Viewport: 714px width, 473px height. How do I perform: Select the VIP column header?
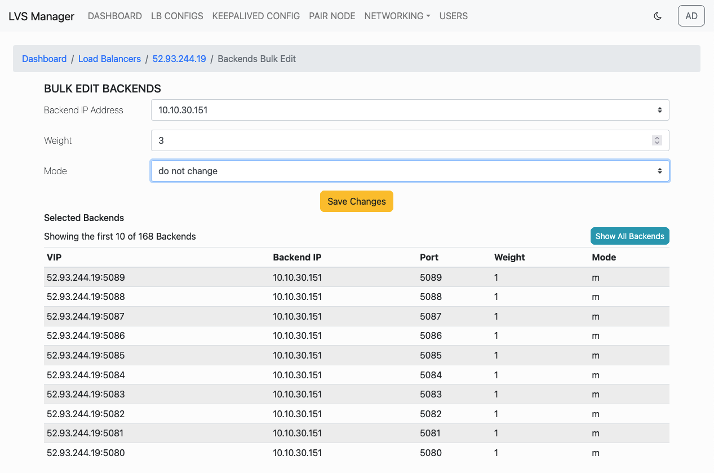click(x=54, y=257)
